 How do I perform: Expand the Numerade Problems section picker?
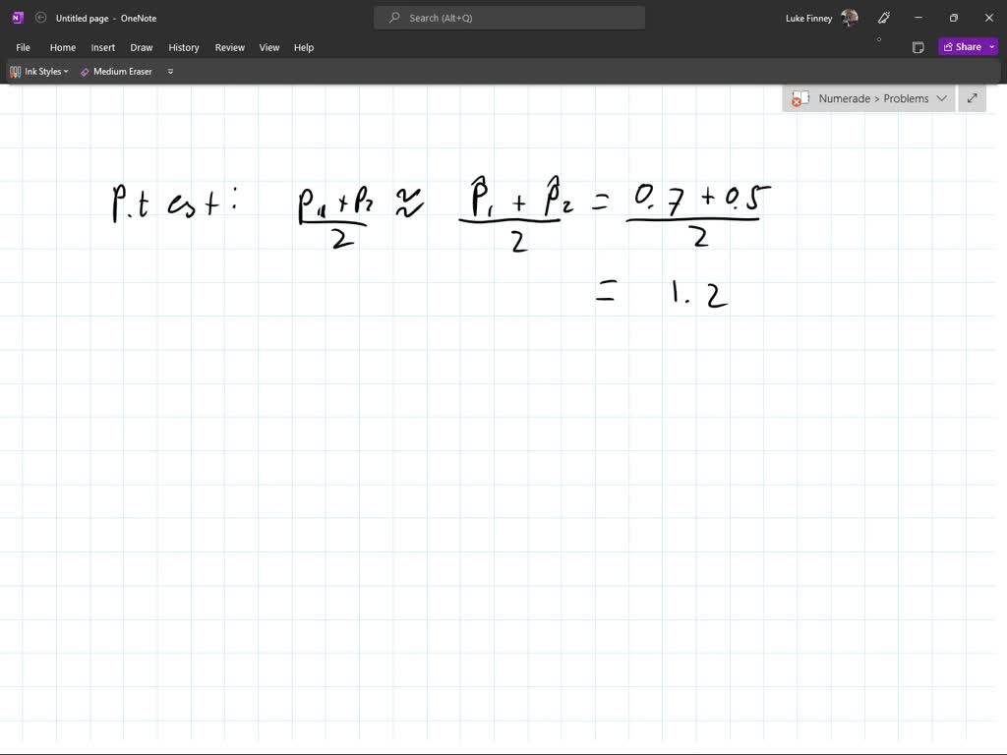pos(942,98)
